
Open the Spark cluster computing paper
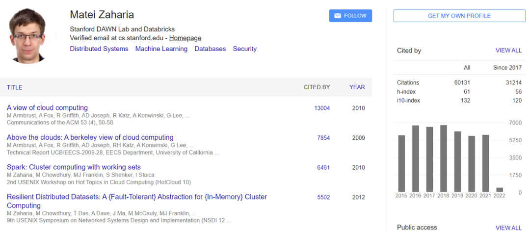click(74, 167)
